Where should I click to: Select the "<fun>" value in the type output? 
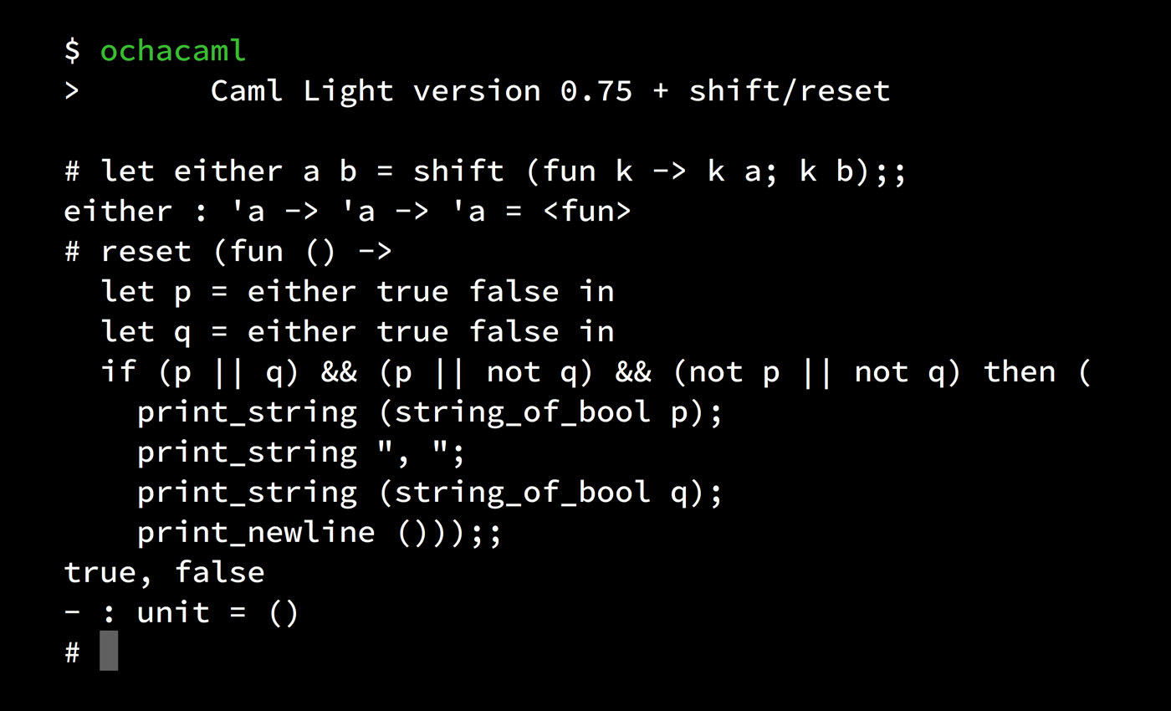(x=587, y=211)
